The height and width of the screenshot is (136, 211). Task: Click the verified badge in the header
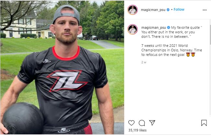pyautogui.click(x=168, y=10)
